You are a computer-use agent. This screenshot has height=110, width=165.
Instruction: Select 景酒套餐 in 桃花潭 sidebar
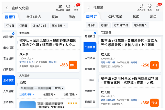coord(90,69)
